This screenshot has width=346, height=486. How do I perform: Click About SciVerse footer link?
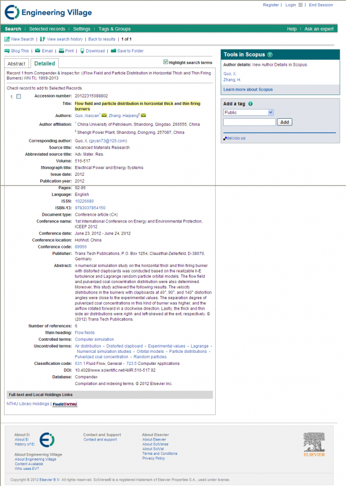pos(155,444)
